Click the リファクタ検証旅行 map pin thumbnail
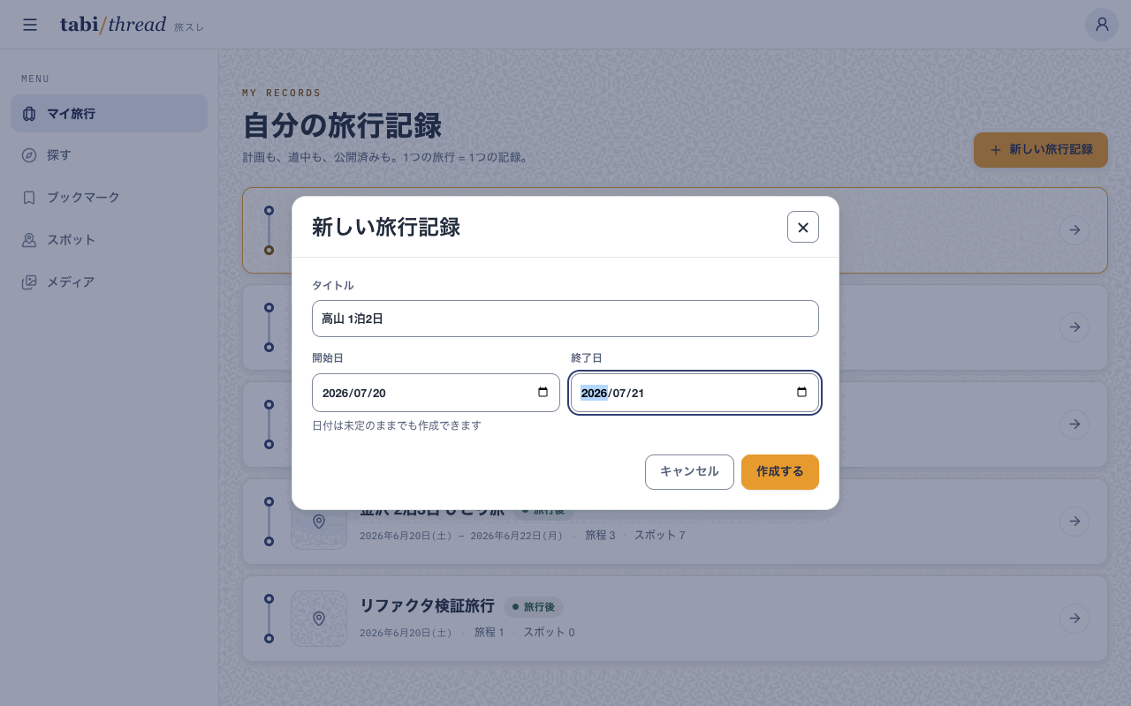The width and height of the screenshot is (1131, 706). pyautogui.click(x=319, y=619)
